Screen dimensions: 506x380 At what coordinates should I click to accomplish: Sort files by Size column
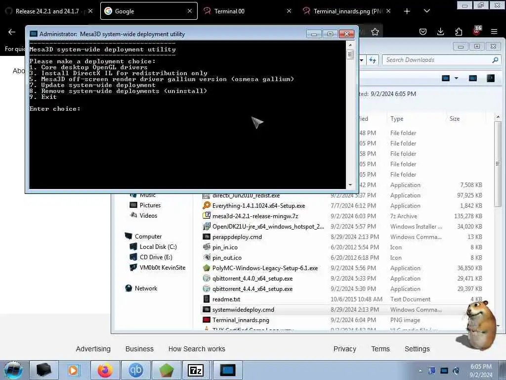tap(466, 119)
